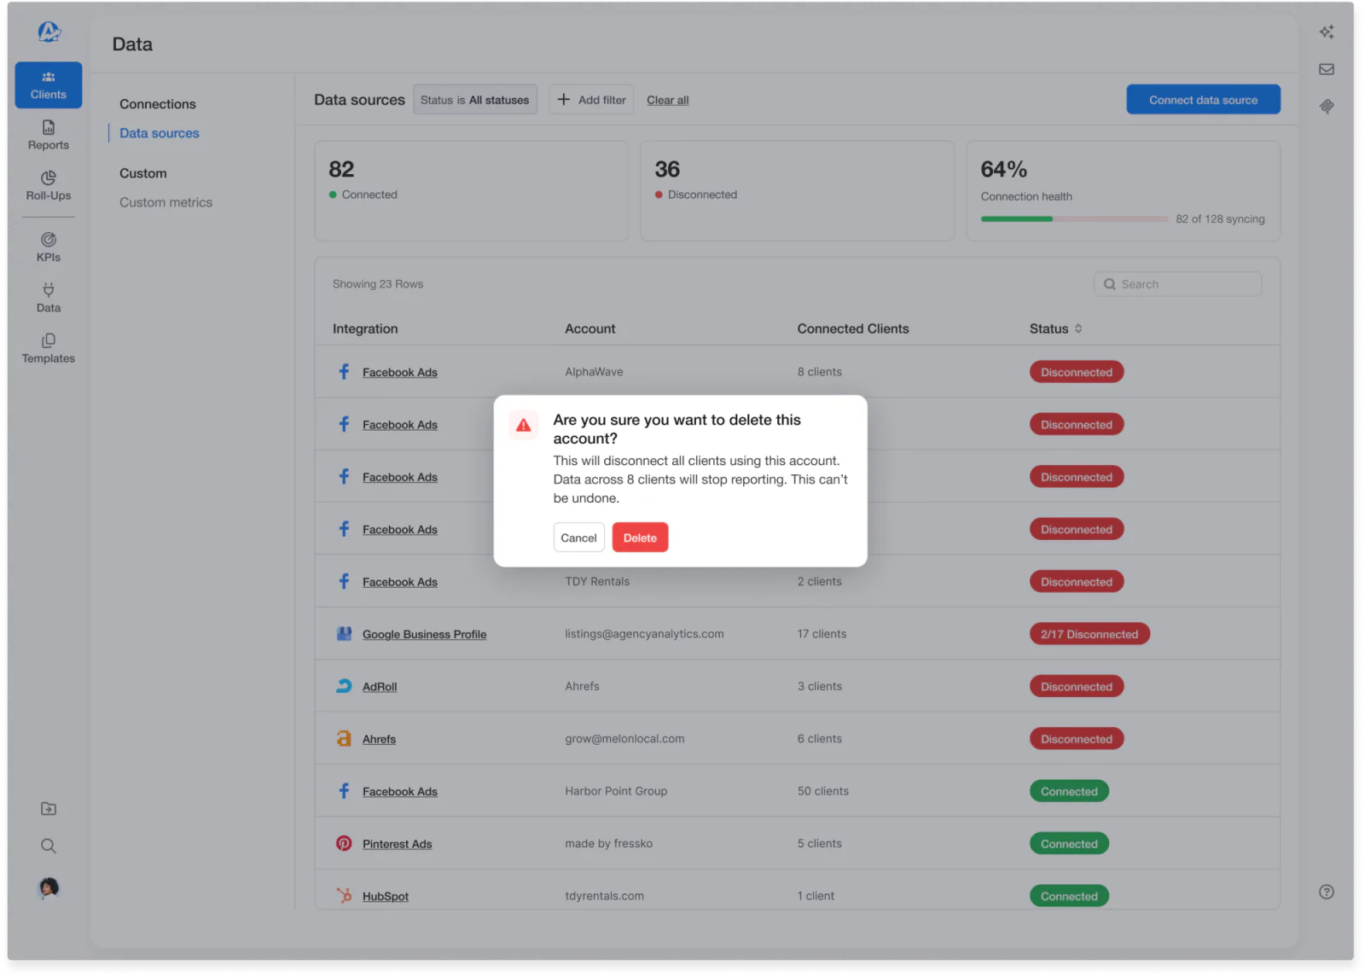Click the Connection health progress bar
Viewport: 1365px width, 977px height.
pos(1074,219)
